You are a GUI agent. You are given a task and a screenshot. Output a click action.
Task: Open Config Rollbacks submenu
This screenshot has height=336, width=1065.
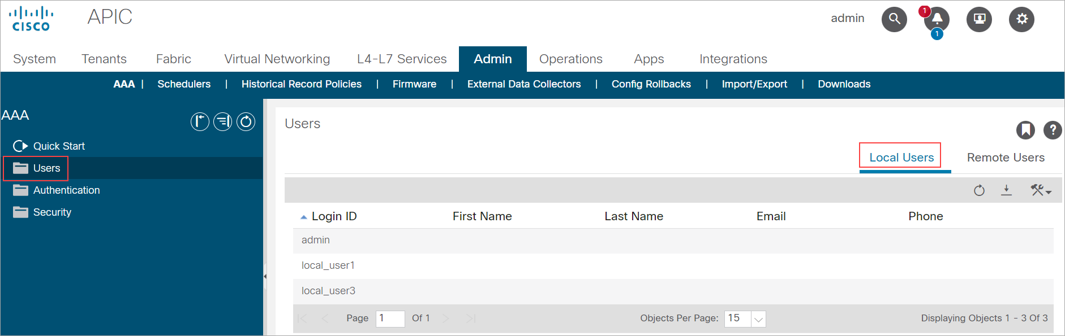click(x=651, y=84)
